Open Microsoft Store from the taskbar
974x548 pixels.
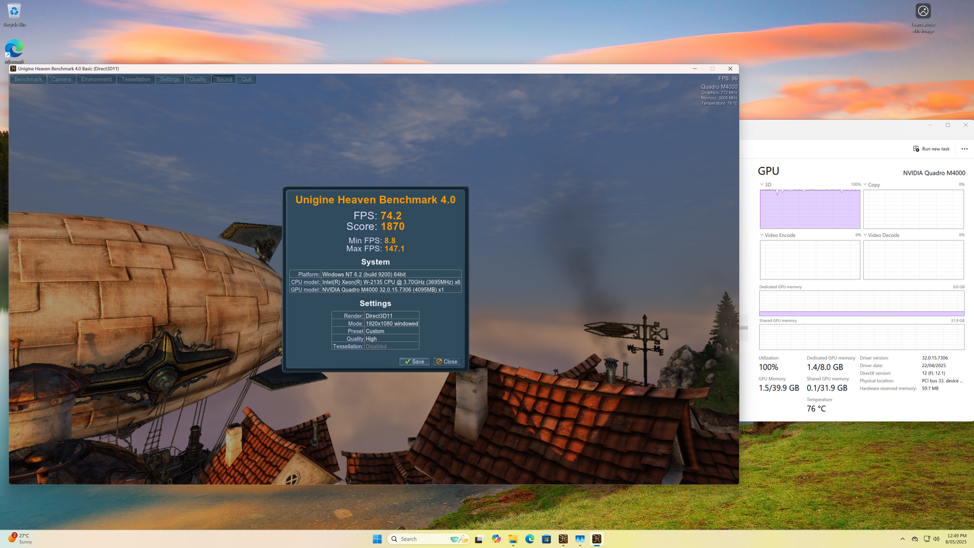(547, 539)
